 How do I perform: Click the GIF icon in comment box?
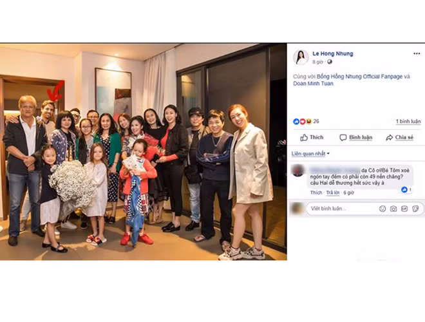coord(404,209)
